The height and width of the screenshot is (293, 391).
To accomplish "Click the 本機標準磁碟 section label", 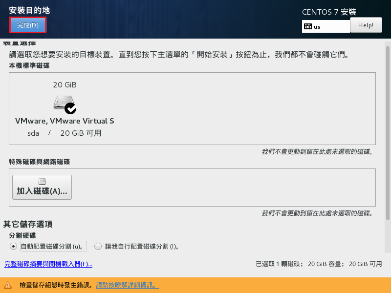I will tap(29, 65).
